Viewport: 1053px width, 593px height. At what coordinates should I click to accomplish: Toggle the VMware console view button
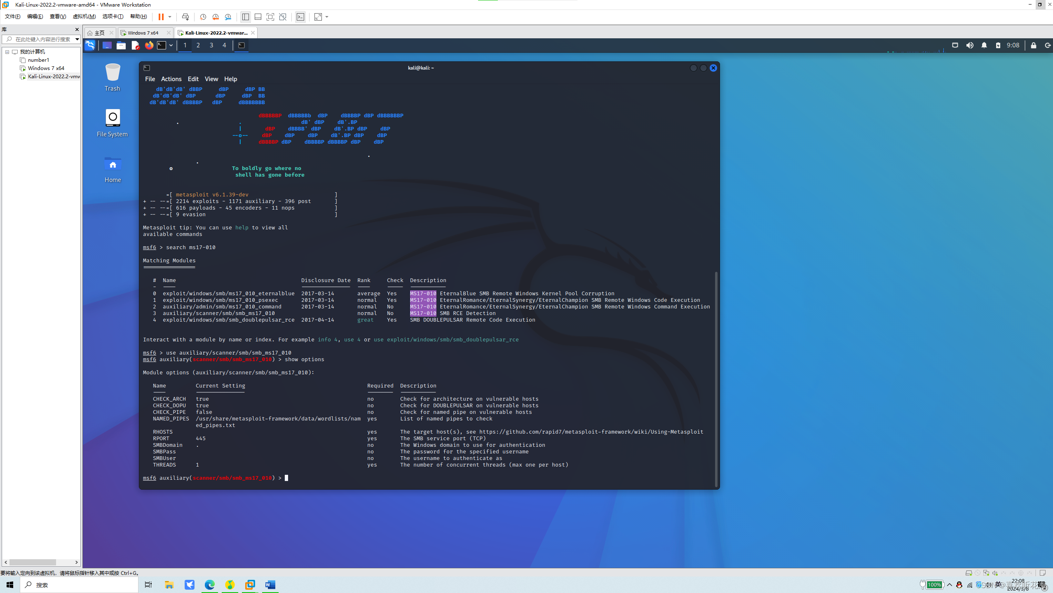point(300,17)
